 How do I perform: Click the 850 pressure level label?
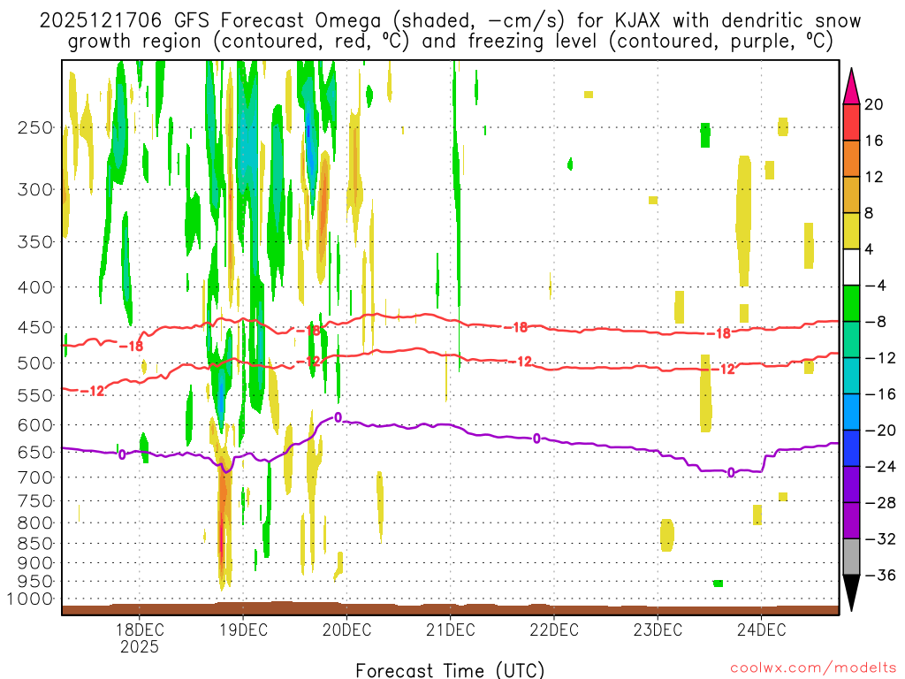coord(35,544)
